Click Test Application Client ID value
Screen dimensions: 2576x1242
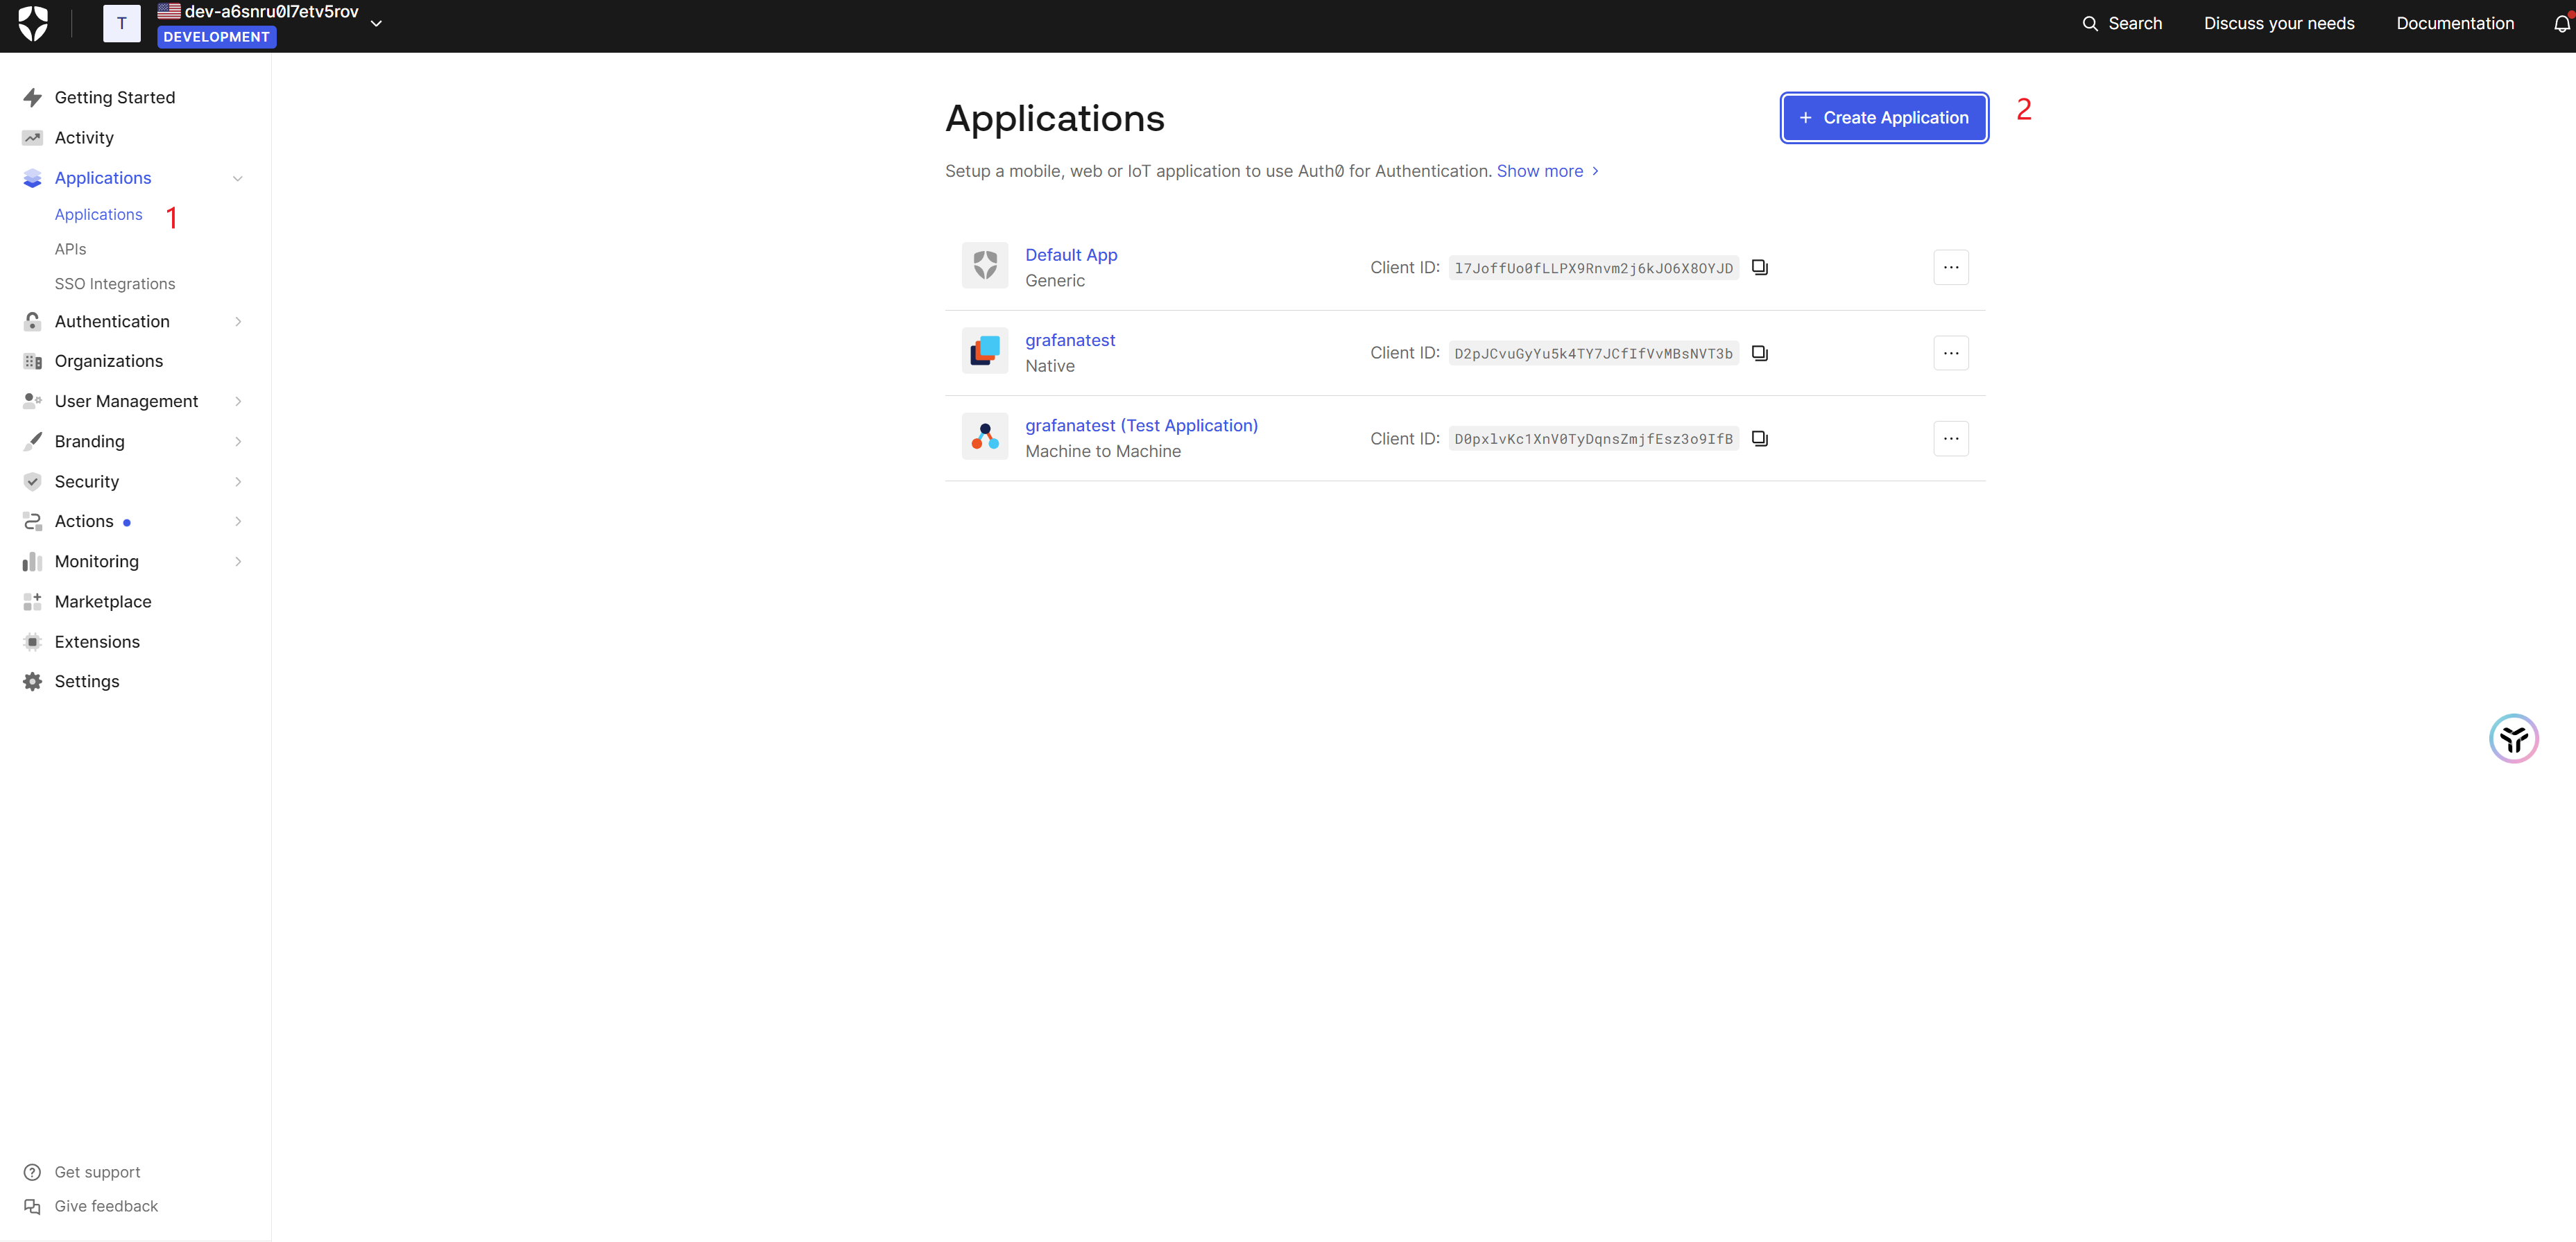pos(1593,439)
